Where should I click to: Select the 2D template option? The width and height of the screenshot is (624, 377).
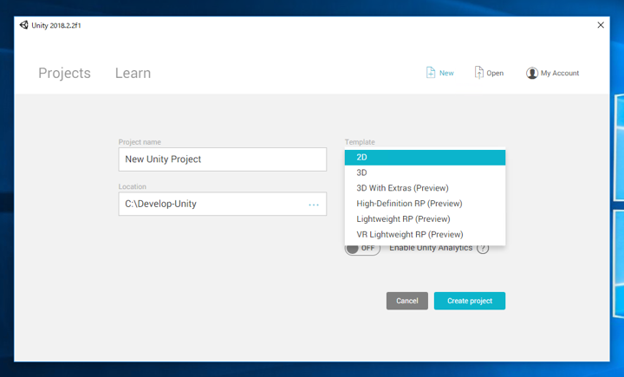[x=425, y=157]
